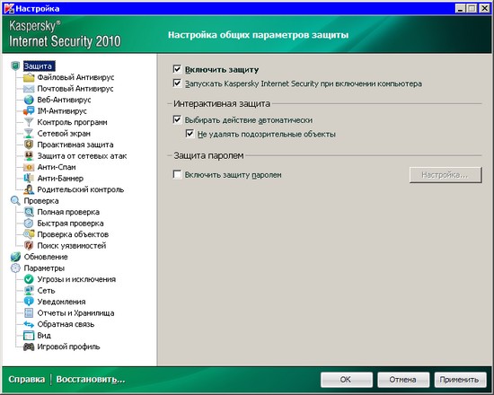Click the Анти-Спам icon
This screenshot has width=494, height=395.
(29, 167)
